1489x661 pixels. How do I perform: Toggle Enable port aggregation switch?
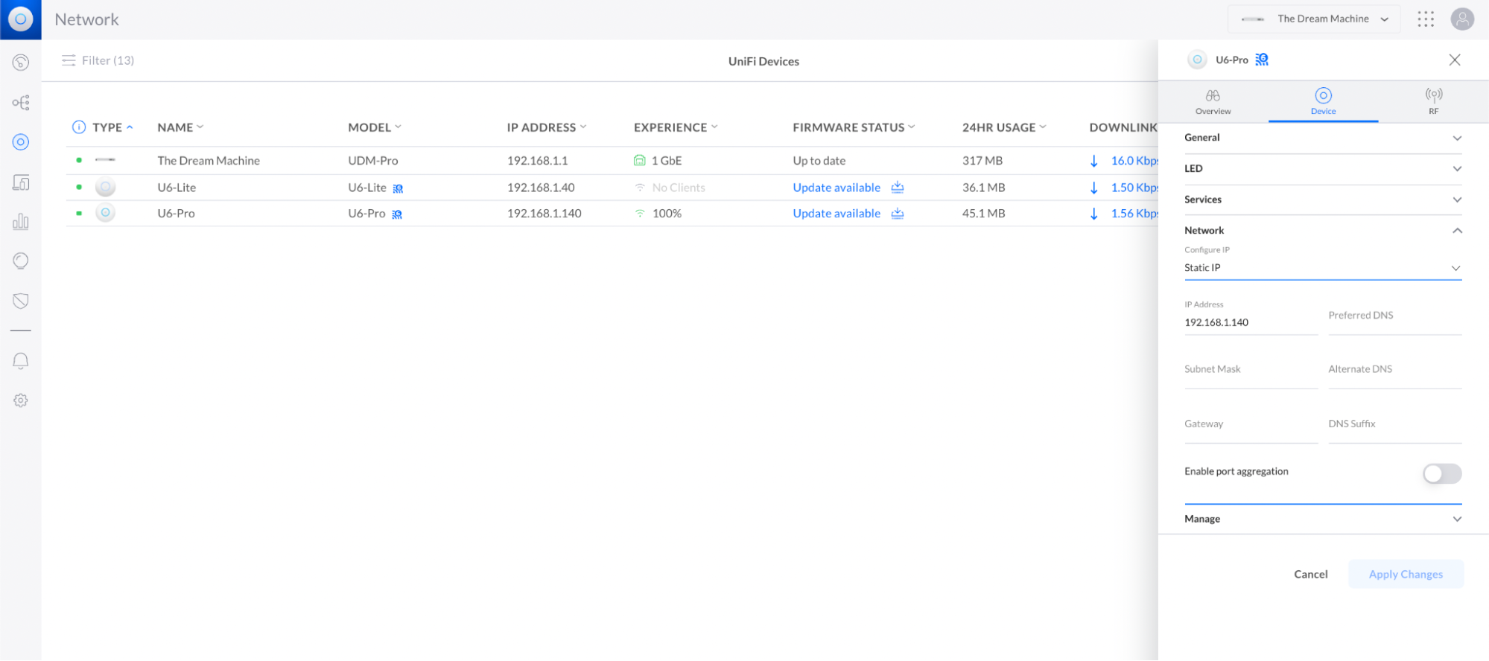[1442, 473]
